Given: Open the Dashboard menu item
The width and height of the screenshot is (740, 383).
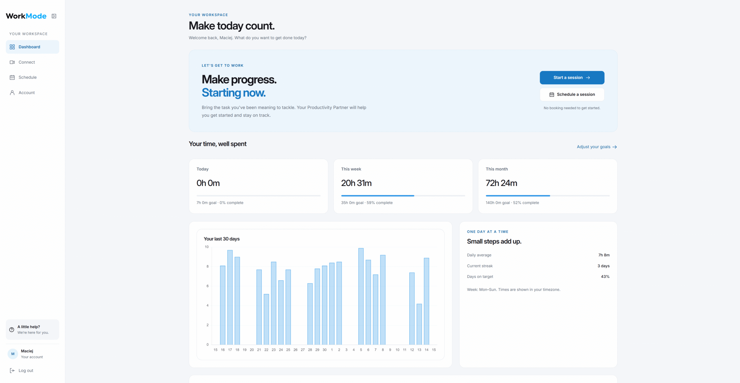Looking at the screenshot, I should pyautogui.click(x=32, y=47).
